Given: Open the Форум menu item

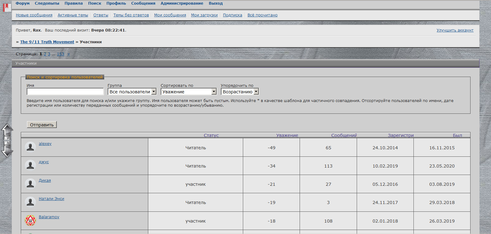Looking at the screenshot, I should (x=23, y=3).
